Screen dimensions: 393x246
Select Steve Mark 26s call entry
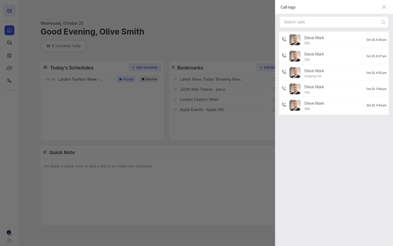point(334,40)
